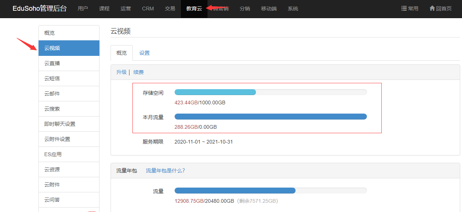This screenshot has height=212, width=462.
Task: Open the 用户 menu
Action: 83,9
